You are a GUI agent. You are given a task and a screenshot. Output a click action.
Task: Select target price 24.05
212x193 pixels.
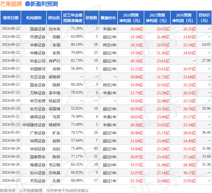206,45
